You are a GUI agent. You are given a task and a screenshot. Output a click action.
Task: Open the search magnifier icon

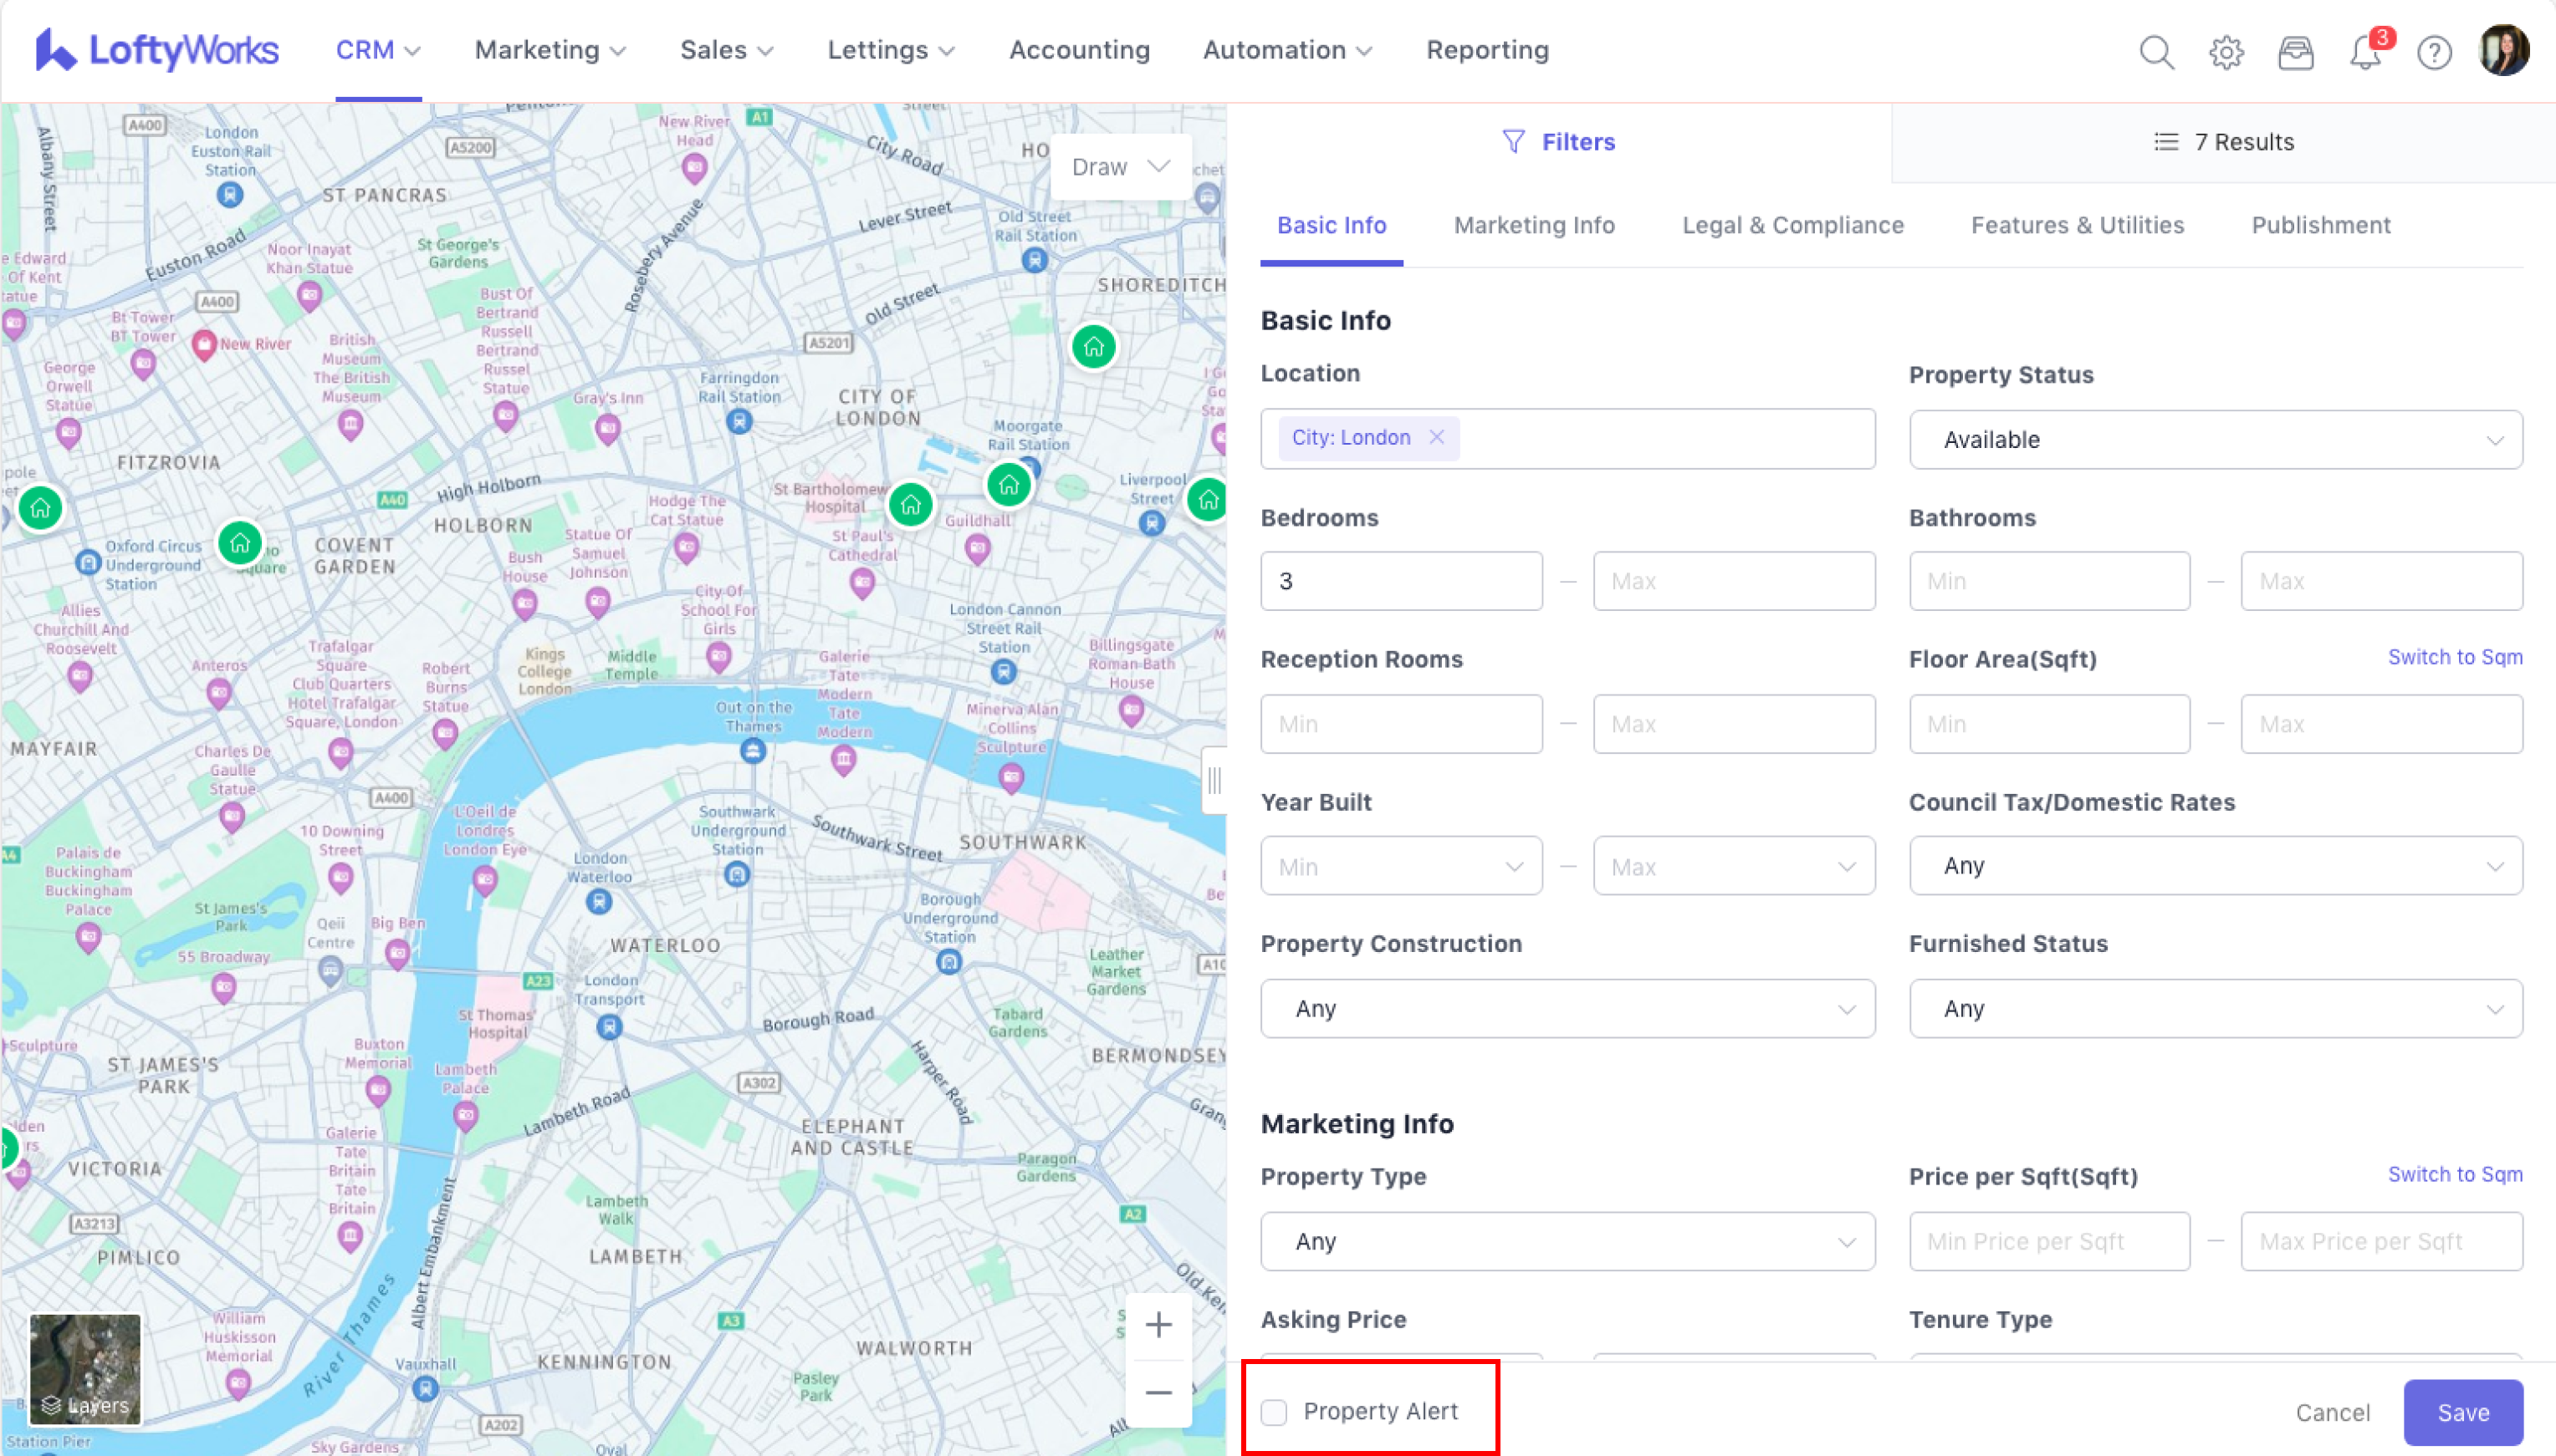(x=2156, y=52)
